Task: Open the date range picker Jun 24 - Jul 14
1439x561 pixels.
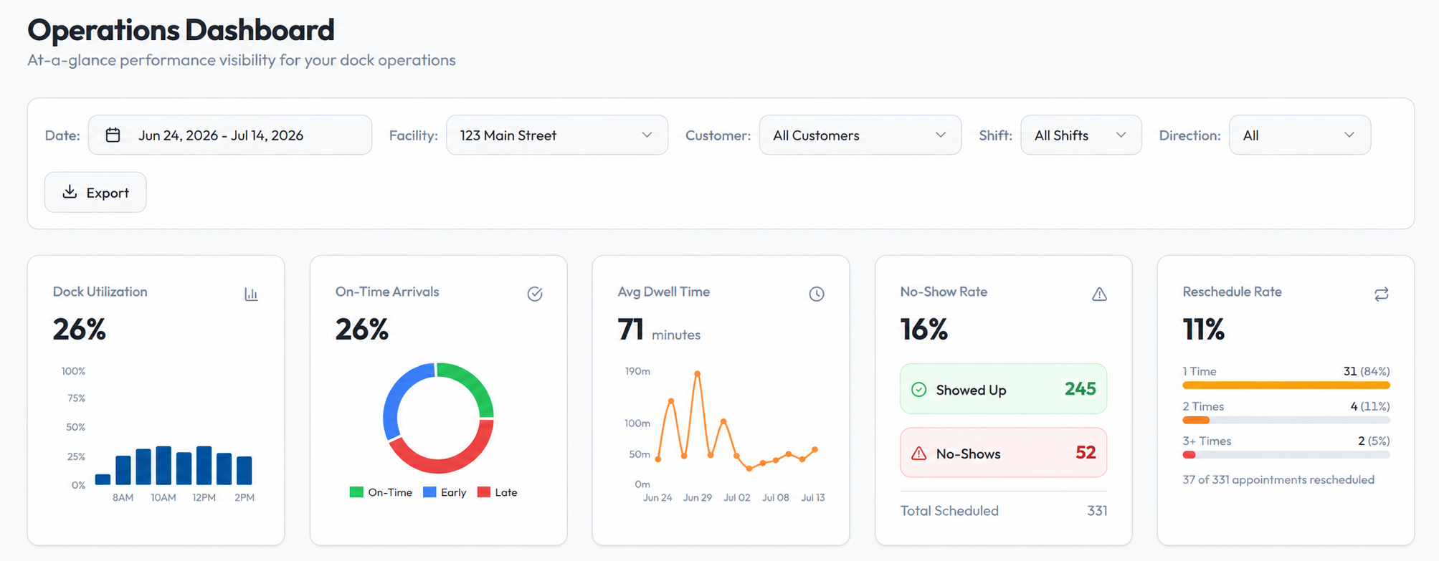Action: coord(230,135)
